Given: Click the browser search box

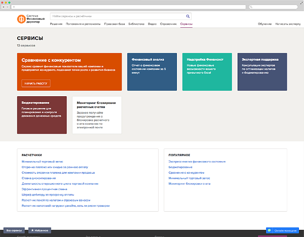Looking at the screenshot, I should [273, 7].
